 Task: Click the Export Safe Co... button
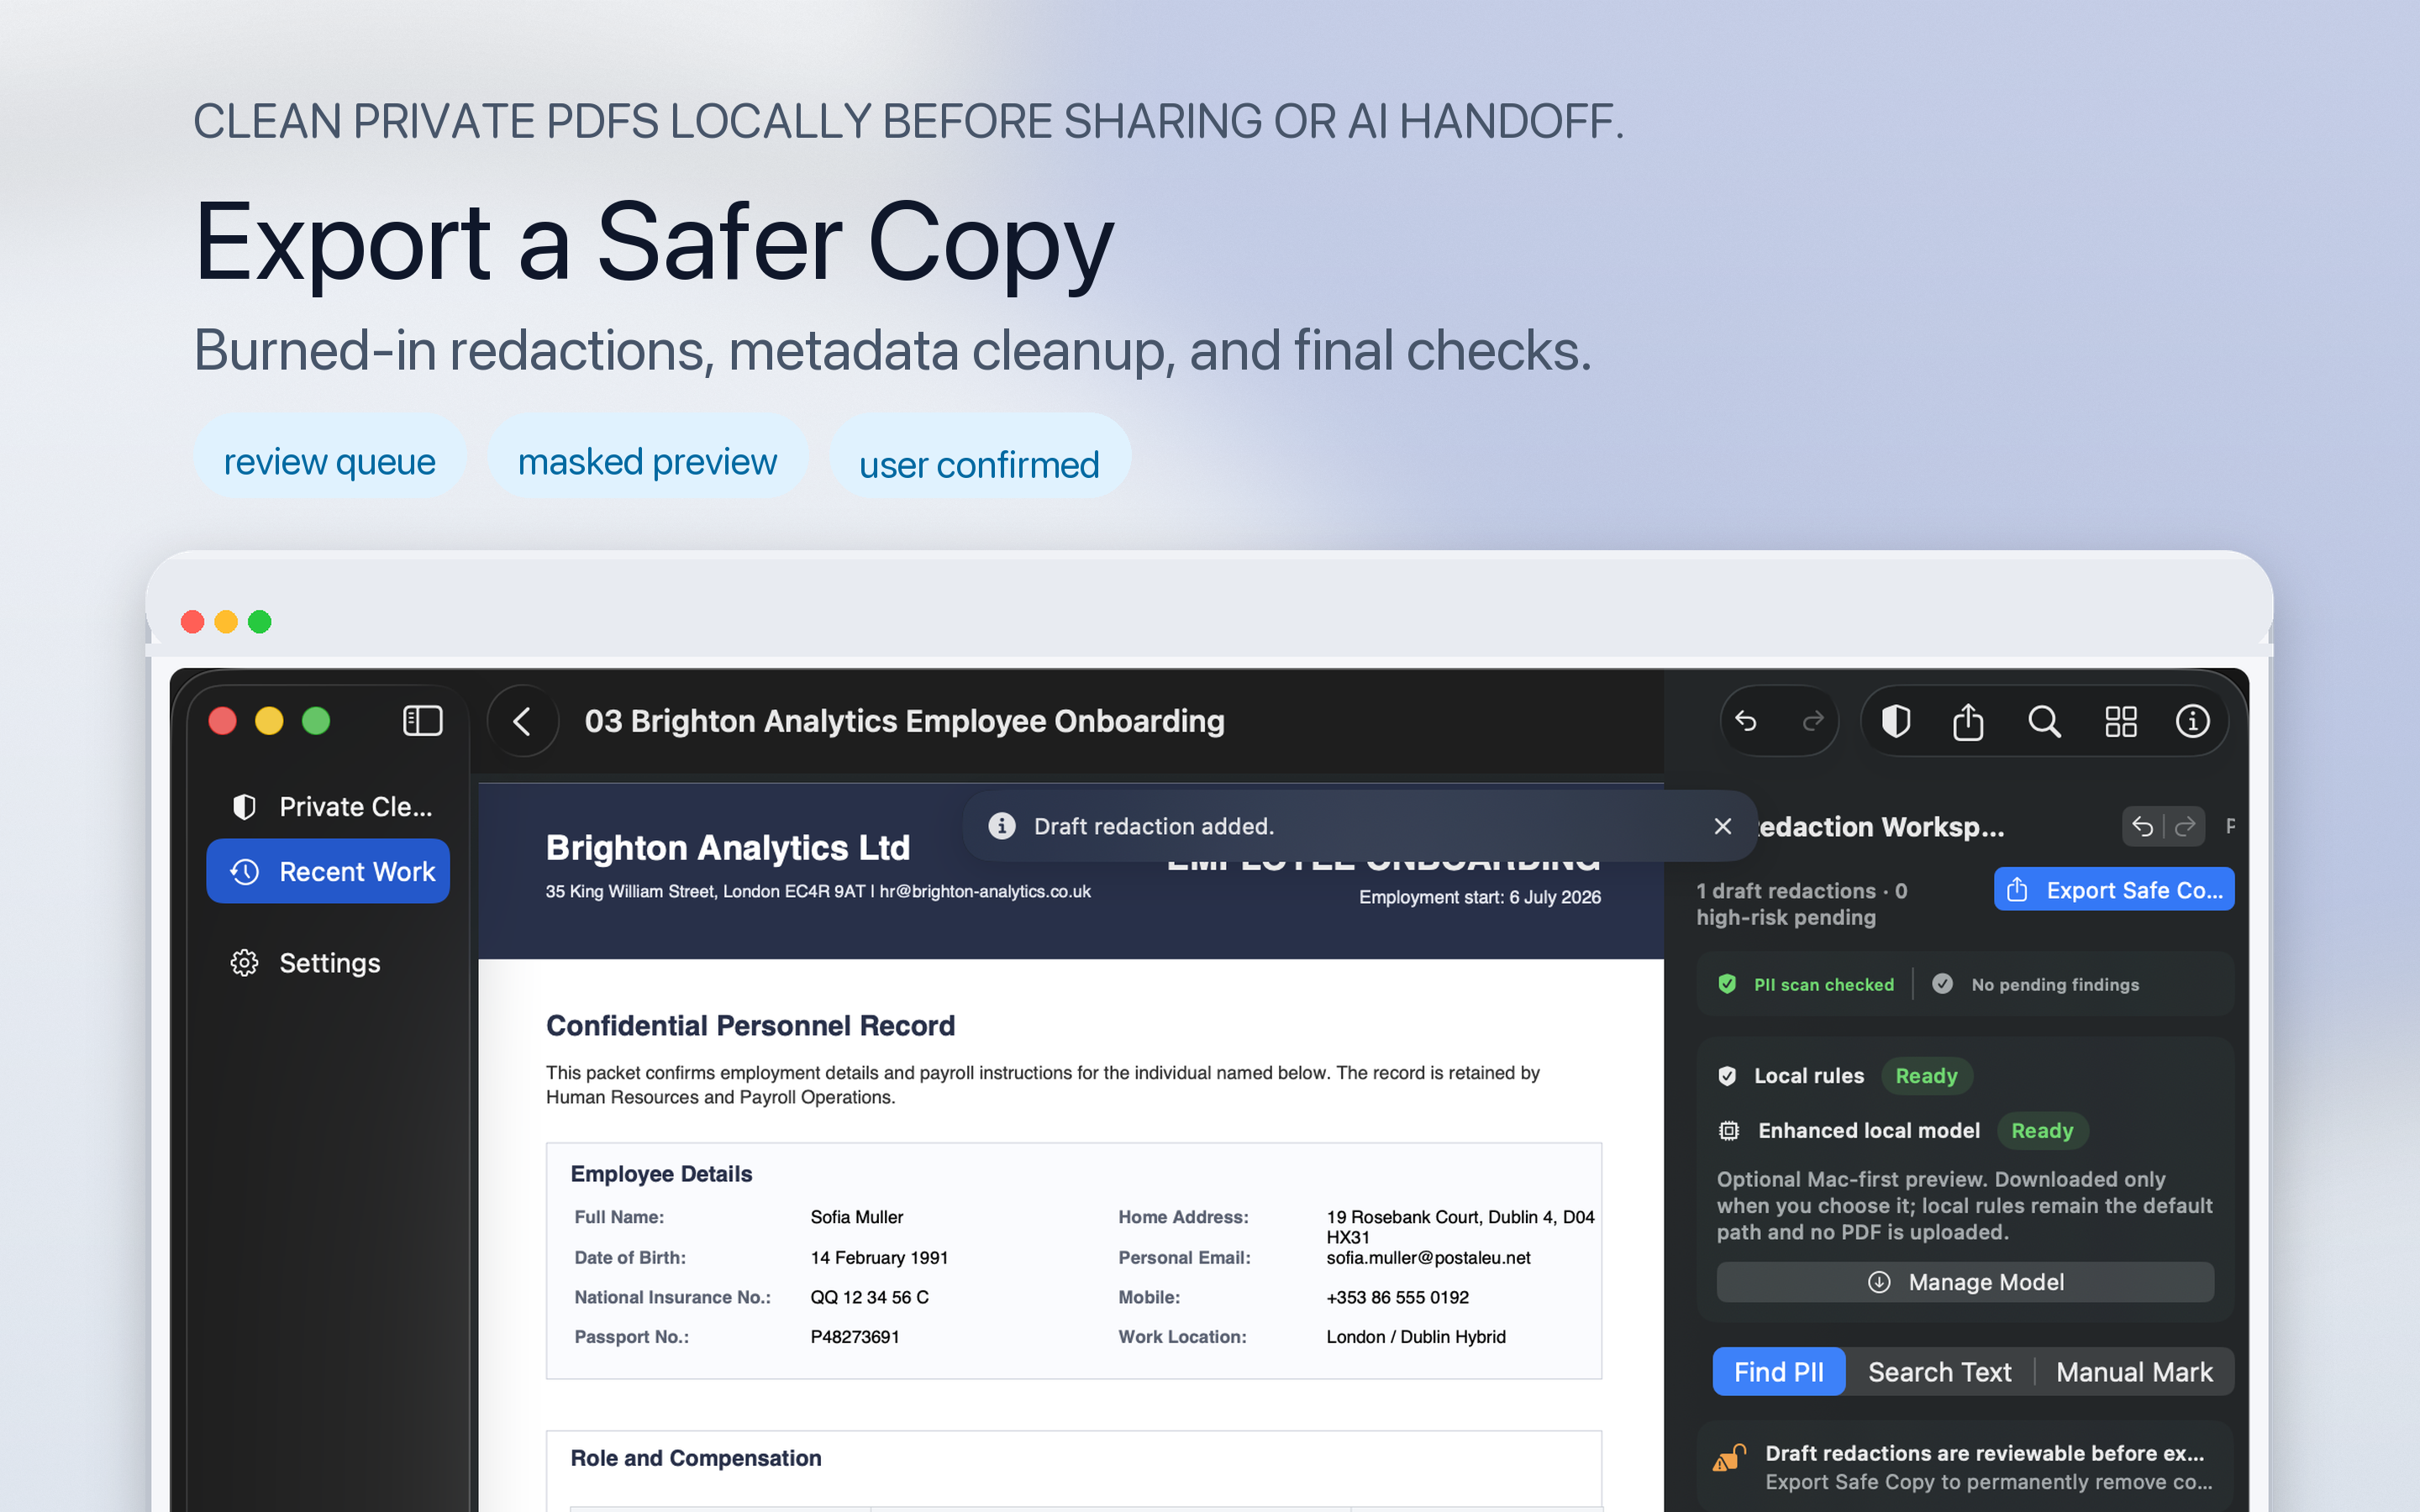click(x=2114, y=889)
